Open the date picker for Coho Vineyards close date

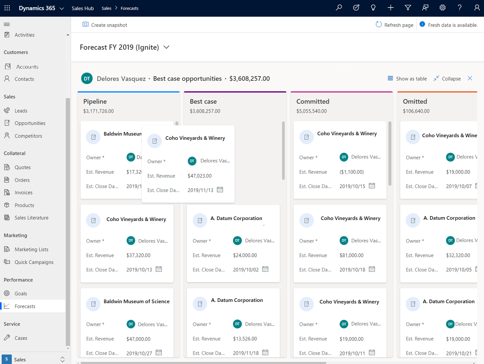click(x=220, y=190)
